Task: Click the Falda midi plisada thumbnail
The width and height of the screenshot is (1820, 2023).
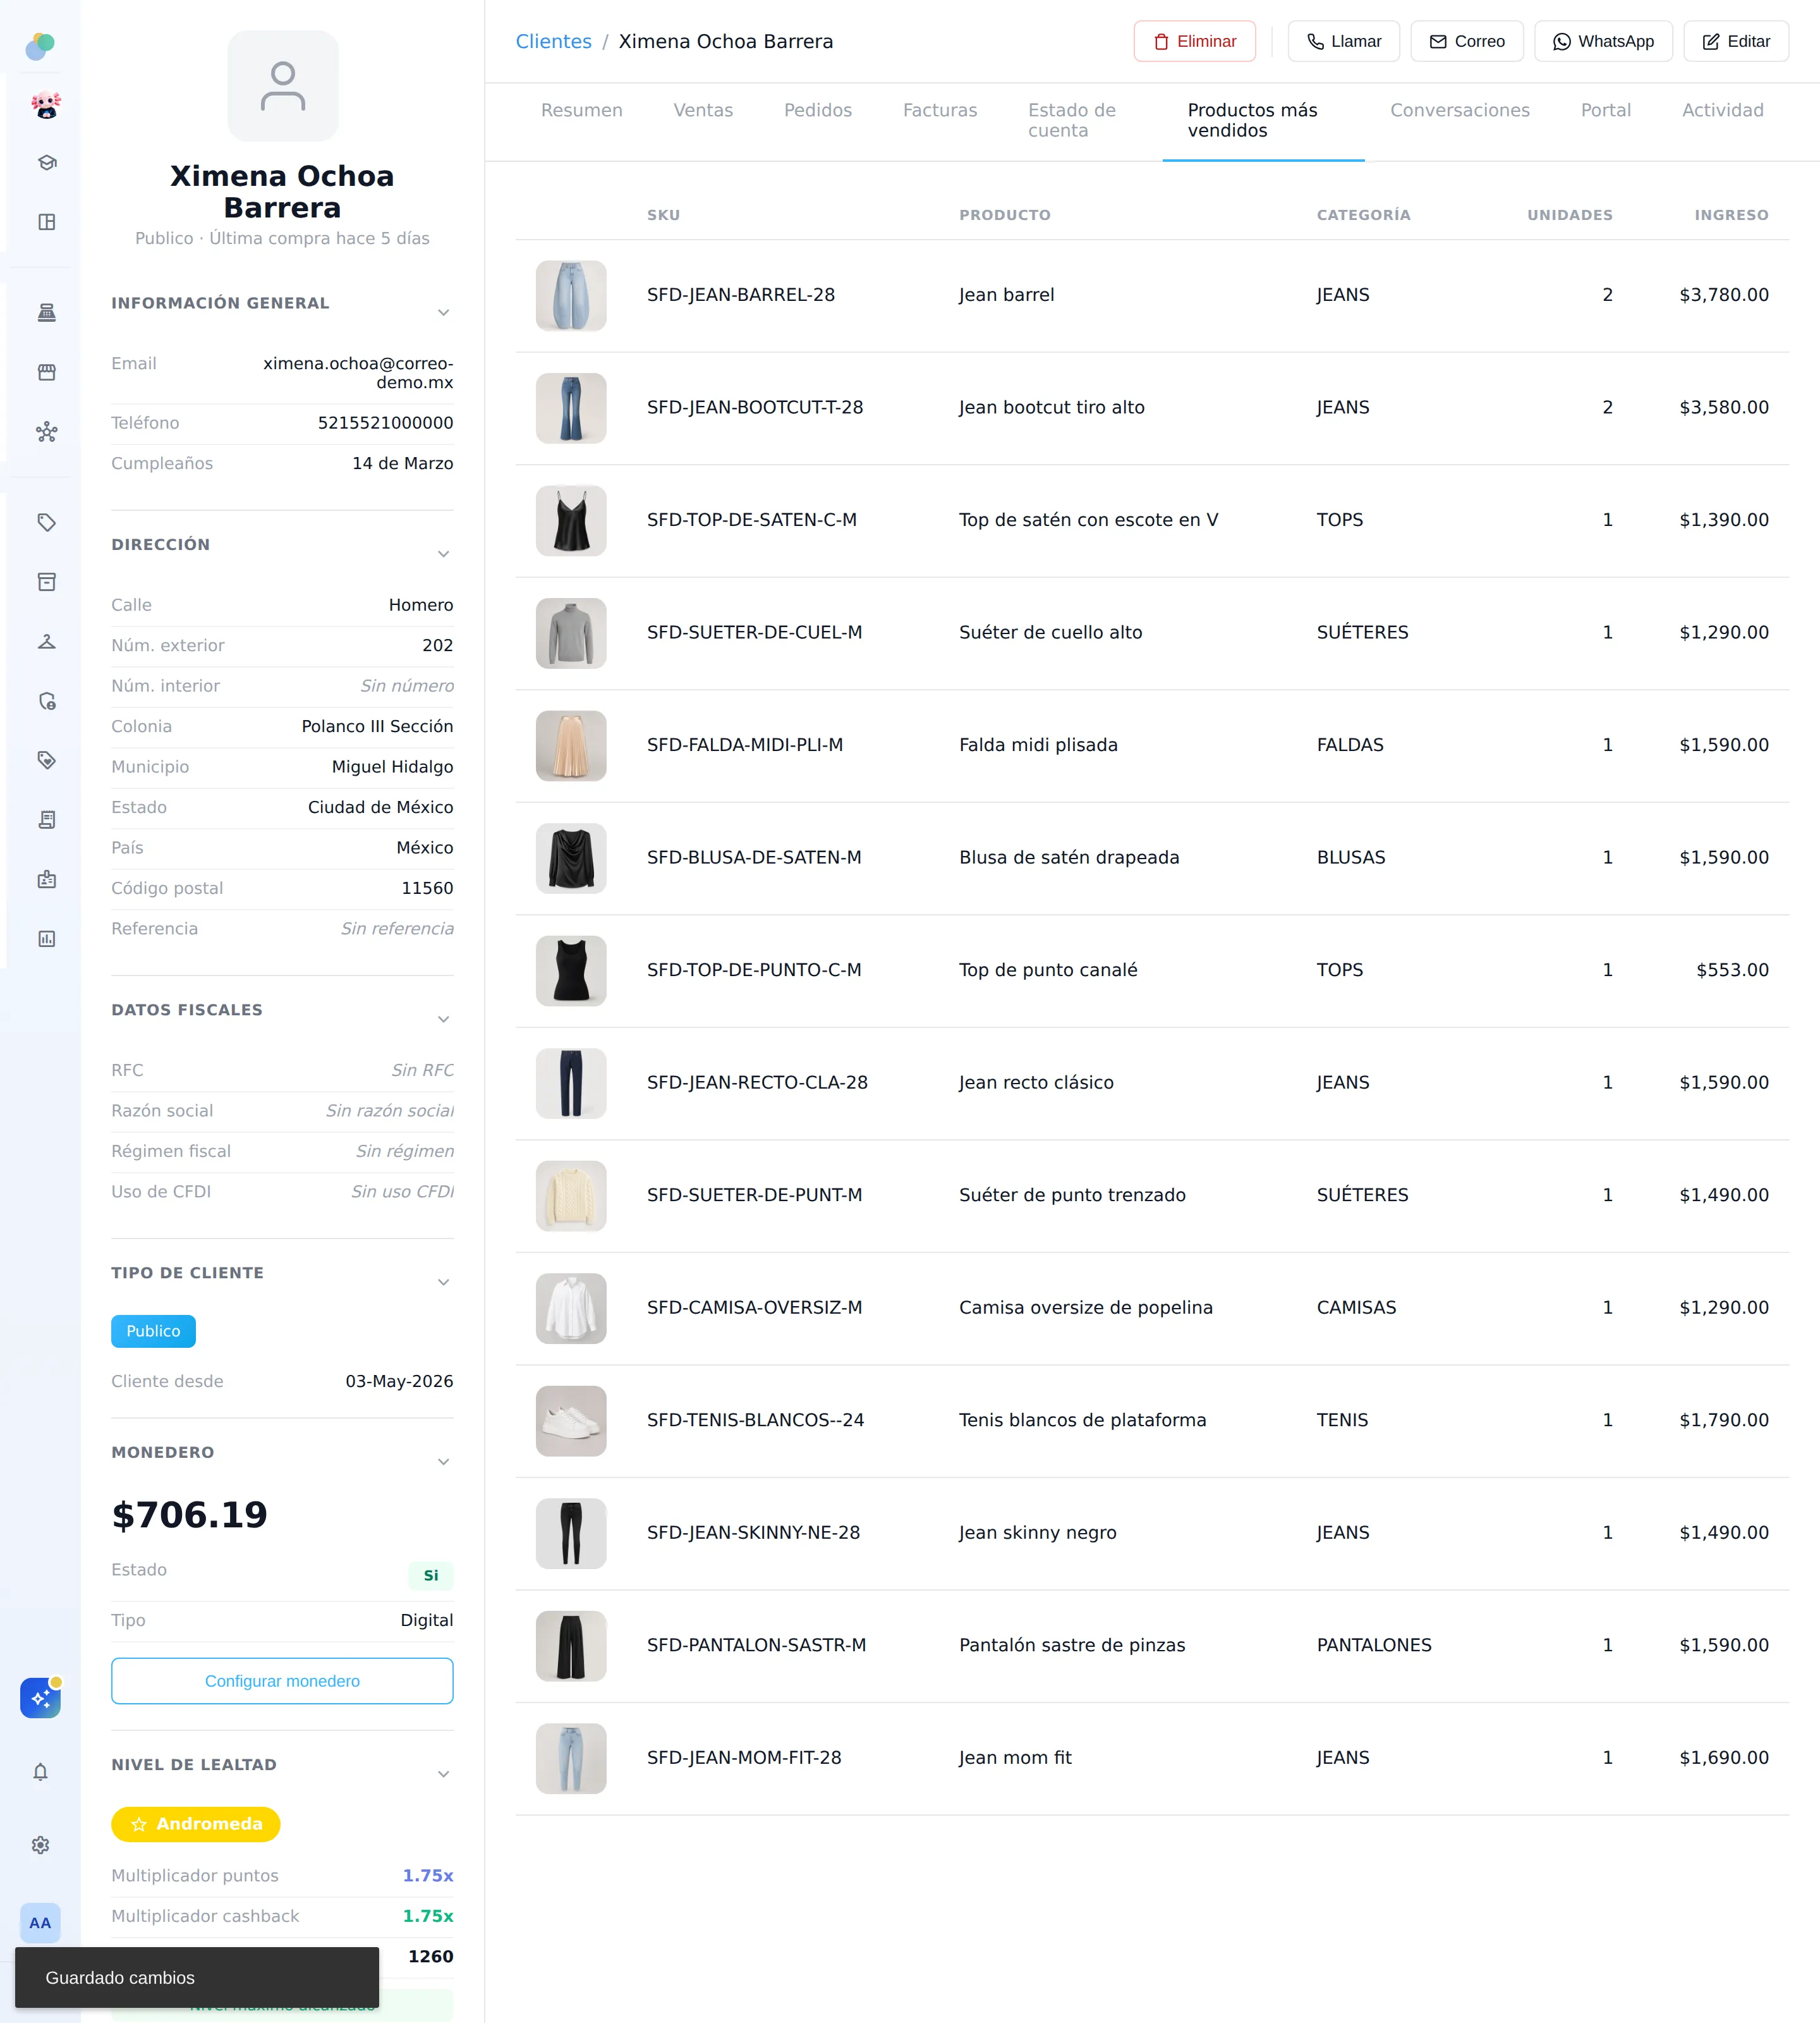Action: (571, 745)
